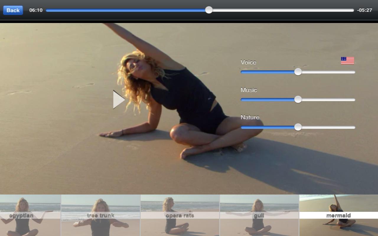Click the video progress bar knob
This screenshot has width=378, height=236.
(x=209, y=10)
